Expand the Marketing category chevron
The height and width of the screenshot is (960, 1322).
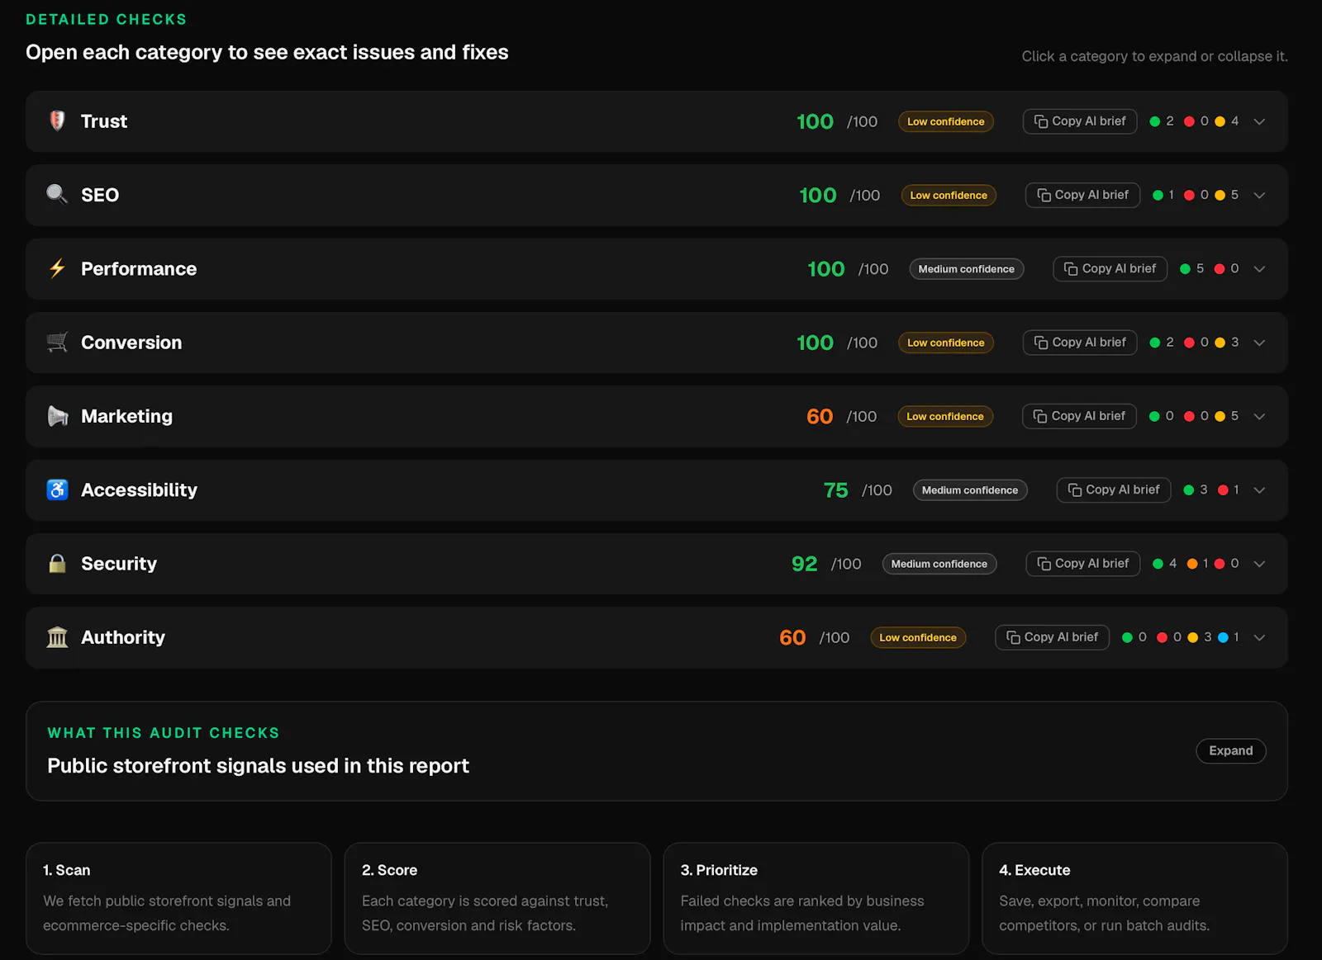coord(1259,416)
